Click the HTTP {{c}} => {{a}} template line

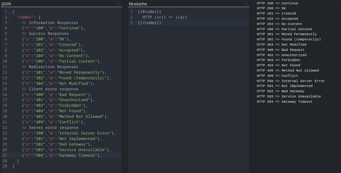pos(164,17)
